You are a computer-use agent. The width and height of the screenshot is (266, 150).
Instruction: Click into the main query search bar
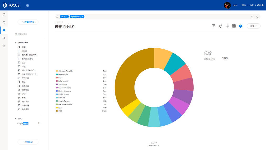tap(157, 17)
